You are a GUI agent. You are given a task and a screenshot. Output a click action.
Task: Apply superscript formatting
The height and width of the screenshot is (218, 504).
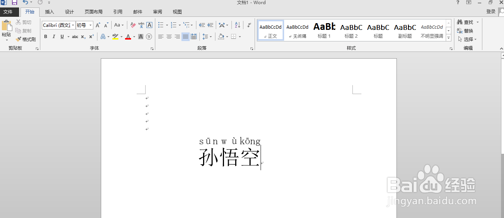point(91,37)
